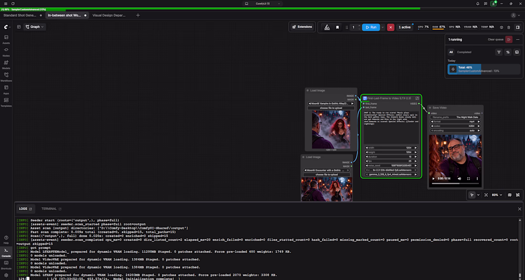Image resolution: width=525 pixels, height=280 pixels.
Task: Select the TERMINAL tab
Action: [51, 209]
